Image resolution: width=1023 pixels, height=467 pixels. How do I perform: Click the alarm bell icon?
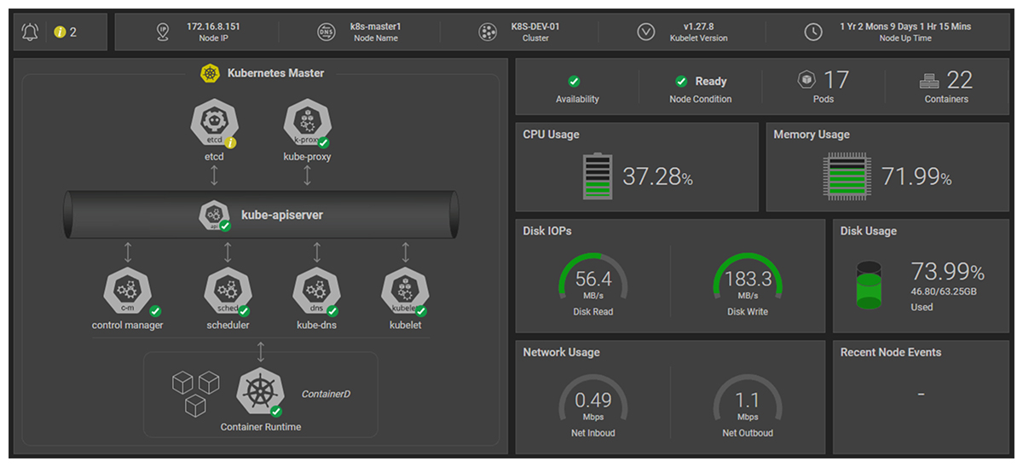coord(31,32)
